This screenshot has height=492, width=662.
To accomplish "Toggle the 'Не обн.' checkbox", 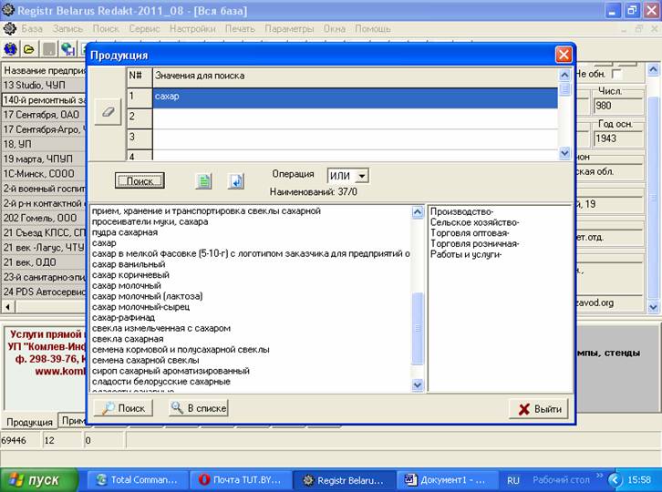I will pyautogui.click(x=617, y=73).
